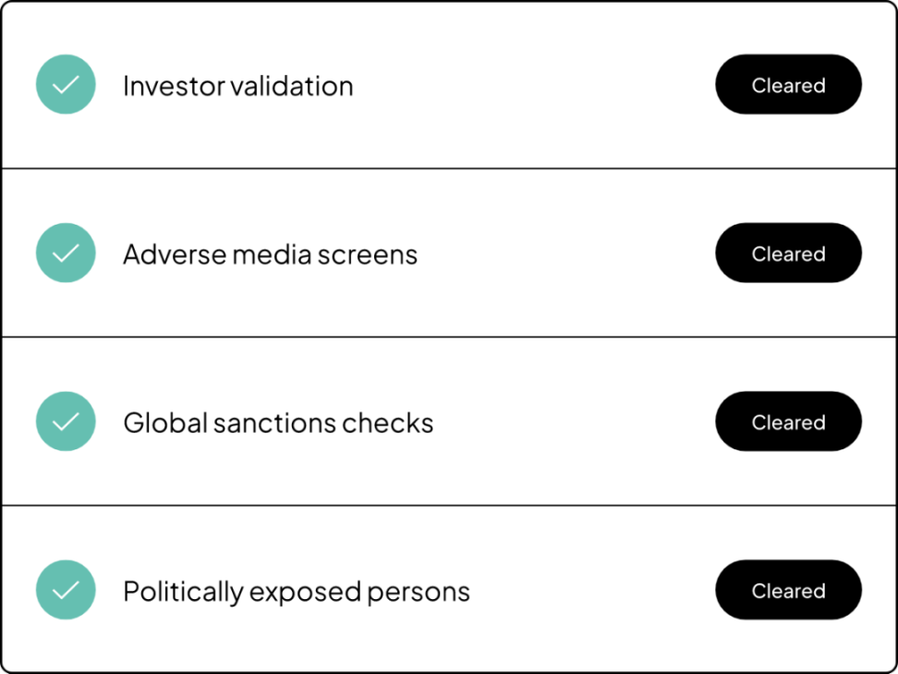
Task: Click divider line above Politically exposed persons row
Action: click(x=449, y=505)
